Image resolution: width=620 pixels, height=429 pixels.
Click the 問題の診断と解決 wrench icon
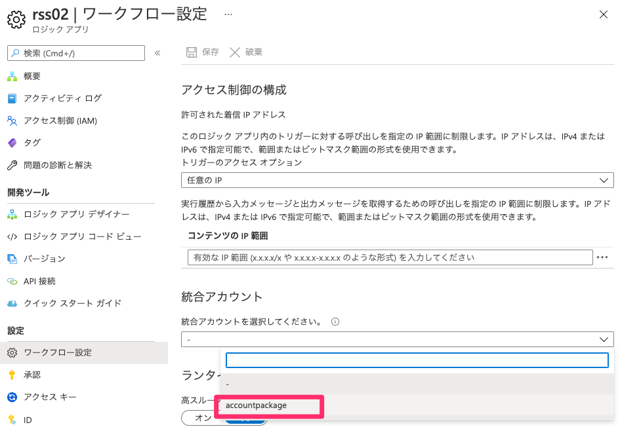pyautogui.click(x=12, y=165)
